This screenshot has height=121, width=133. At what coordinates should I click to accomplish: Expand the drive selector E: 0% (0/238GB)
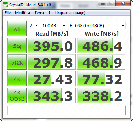coord(97,26)
